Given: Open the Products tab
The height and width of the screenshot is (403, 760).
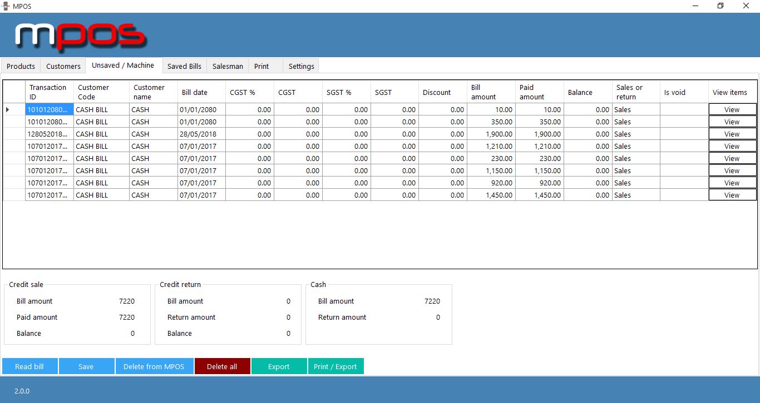Looking at the screenshot, I should (21, 66).
